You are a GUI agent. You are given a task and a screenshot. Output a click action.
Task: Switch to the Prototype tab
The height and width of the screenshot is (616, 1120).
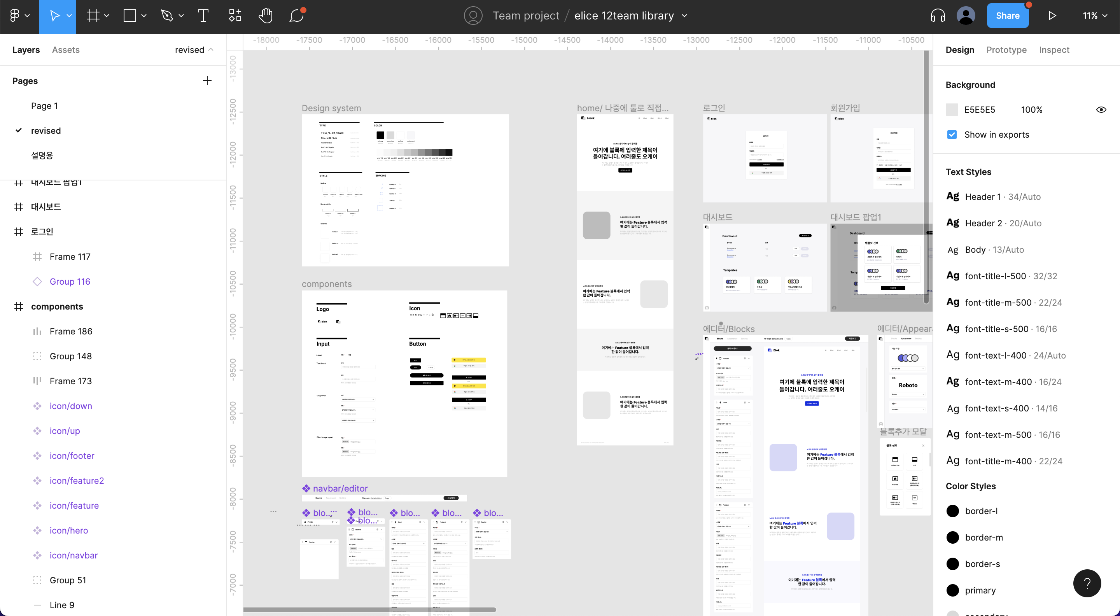1006,49
